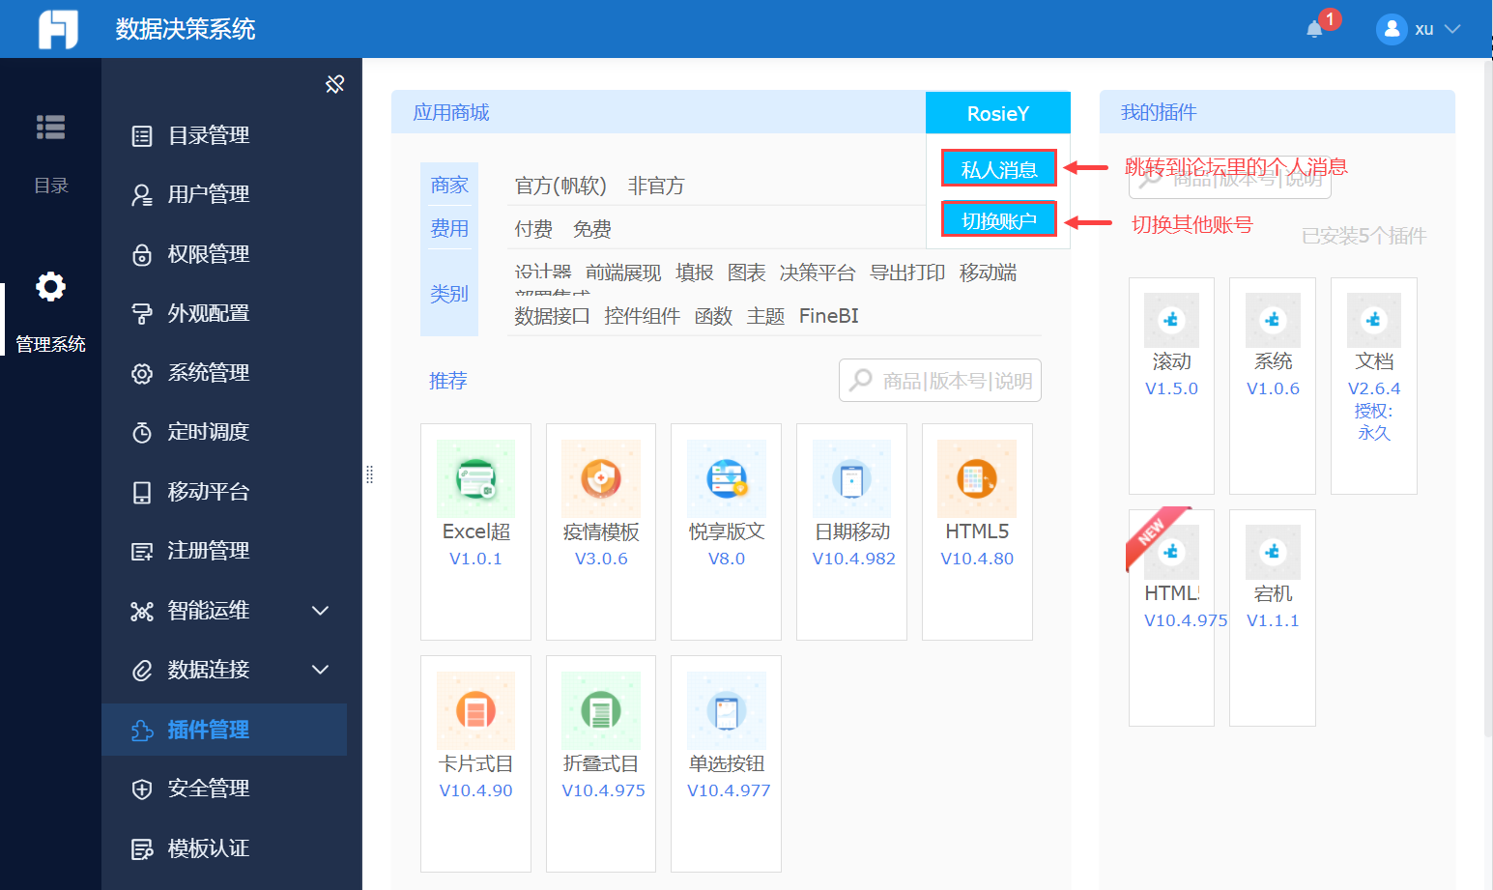Image resolution: width=1493 pixels, height=890 pixels.
Task: Unpin the sidebar with pin icon
Action: click(x=334, y=84)
